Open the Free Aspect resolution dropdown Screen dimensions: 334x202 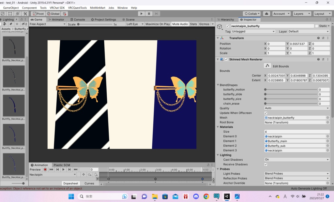(47, 24)
